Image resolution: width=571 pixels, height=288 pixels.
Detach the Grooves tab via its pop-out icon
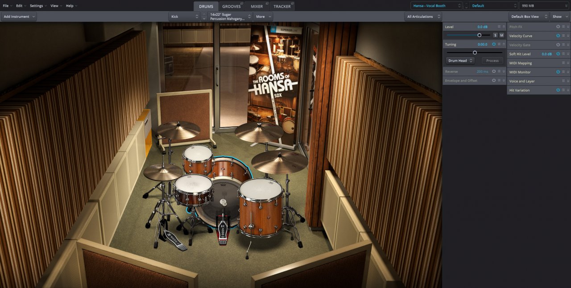(x=242, y=4)
